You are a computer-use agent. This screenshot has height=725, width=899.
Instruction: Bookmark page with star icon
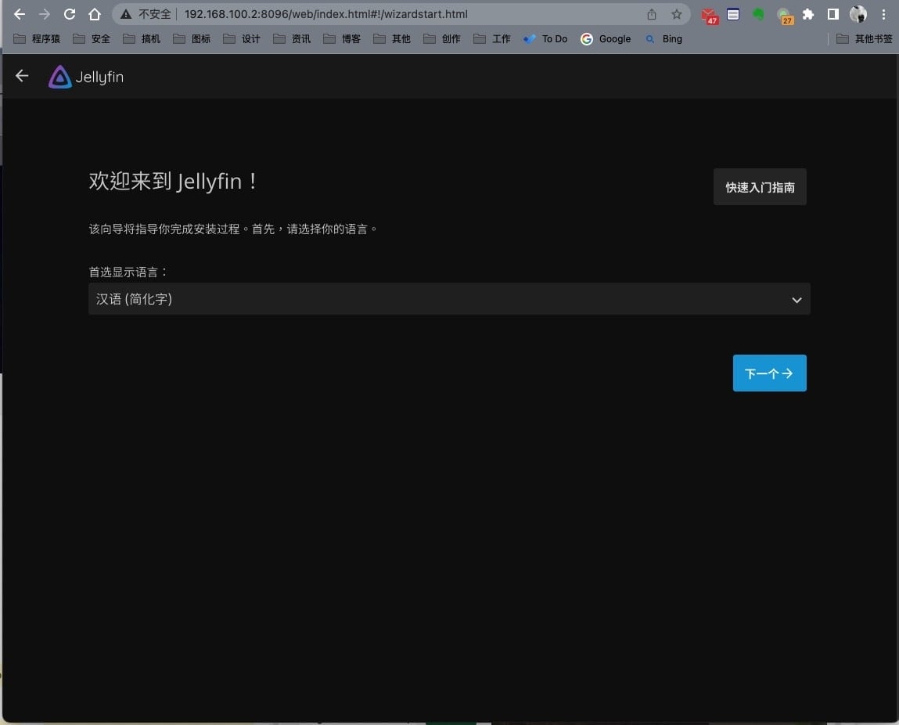pos(677,14)
